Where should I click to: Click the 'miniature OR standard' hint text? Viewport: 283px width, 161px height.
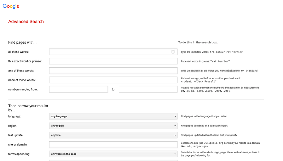[x=242, y=70]
